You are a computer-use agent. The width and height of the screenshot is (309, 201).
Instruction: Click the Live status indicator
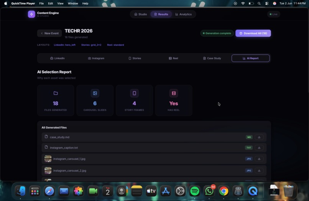273,14
